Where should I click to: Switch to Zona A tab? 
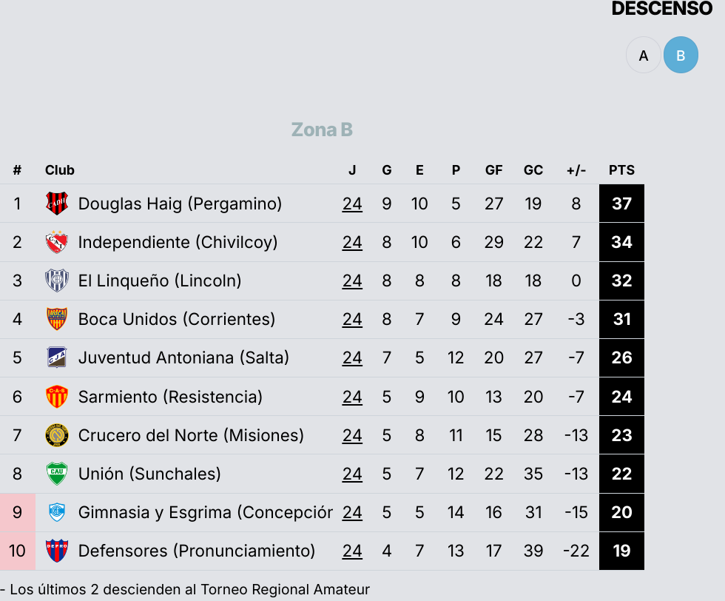[x=644, y=56]
